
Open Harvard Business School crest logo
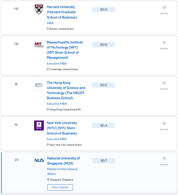[39, 10]
